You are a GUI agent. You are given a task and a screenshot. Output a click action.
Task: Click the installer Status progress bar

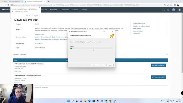click(91, 48)
